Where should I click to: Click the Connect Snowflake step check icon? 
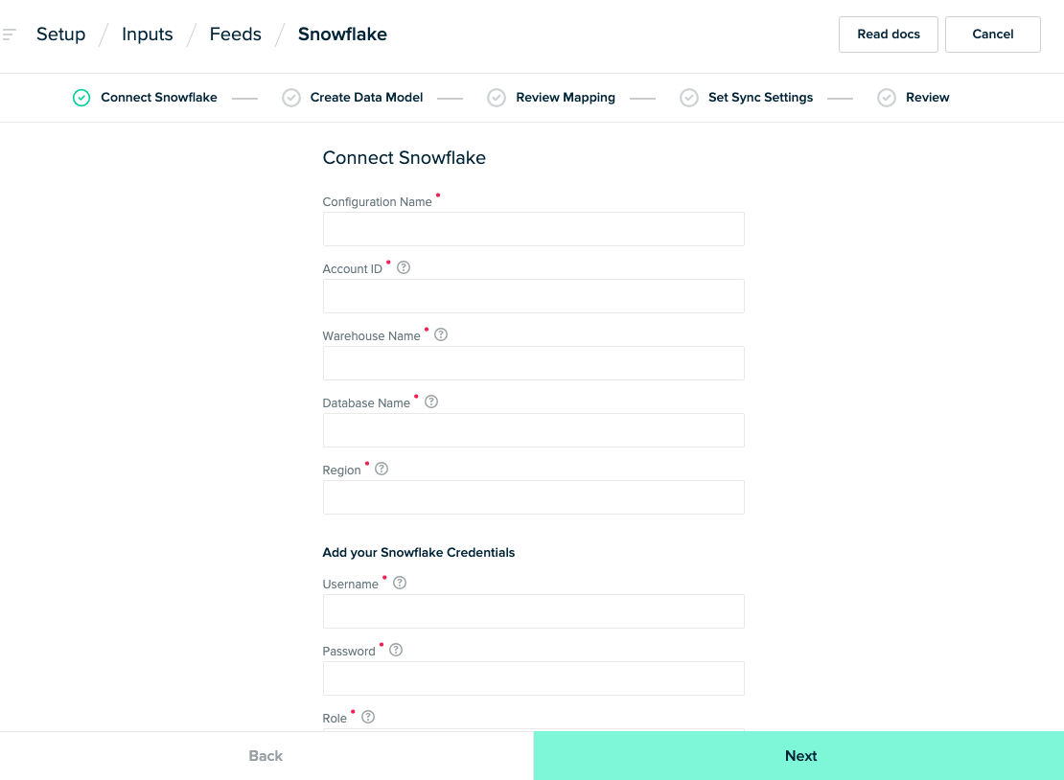coord(81,98)
